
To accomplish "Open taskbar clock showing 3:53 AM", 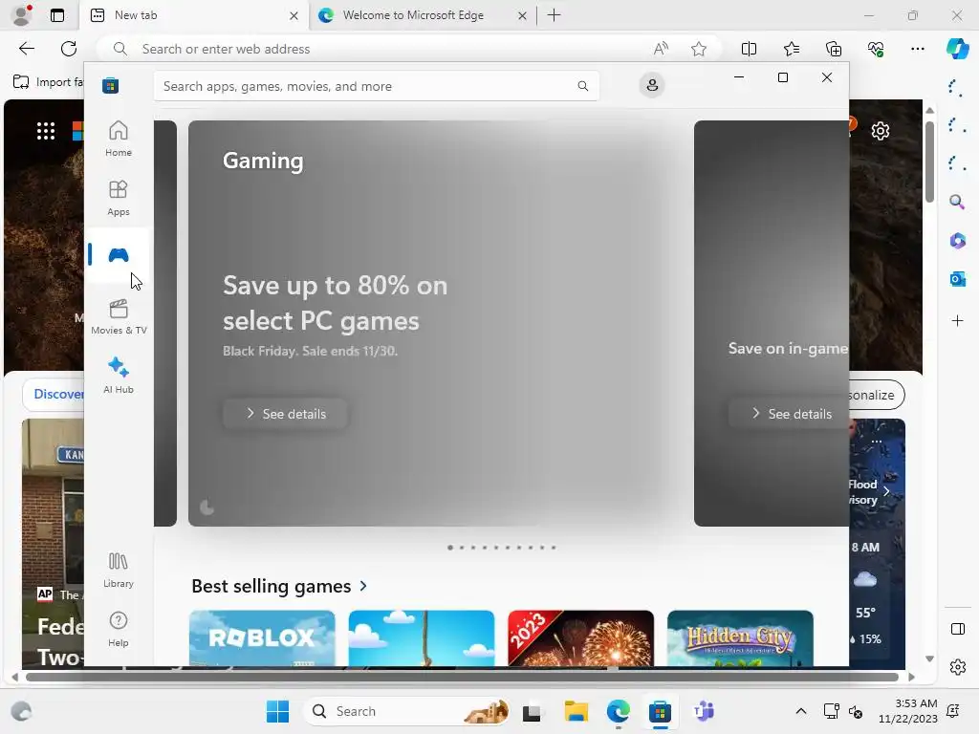I will click(x=908, y=711).
